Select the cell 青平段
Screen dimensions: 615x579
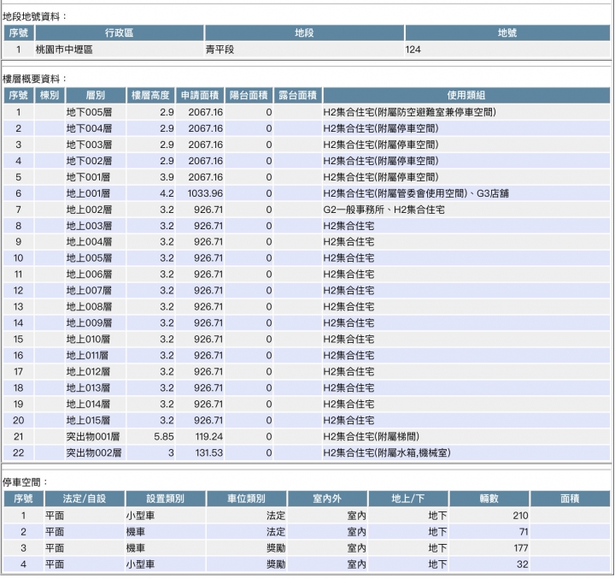point(220,50)
